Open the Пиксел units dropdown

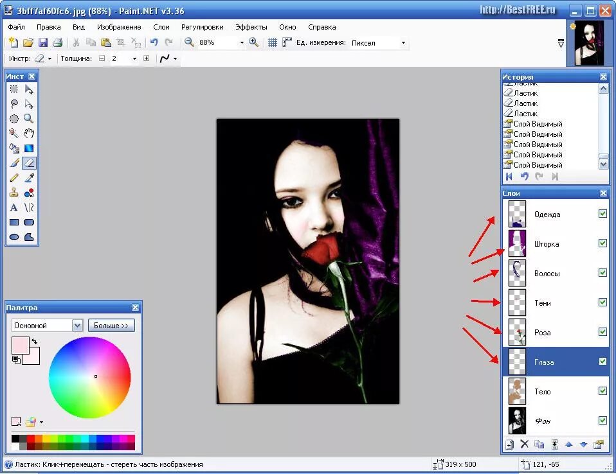(x=403, y=43)
